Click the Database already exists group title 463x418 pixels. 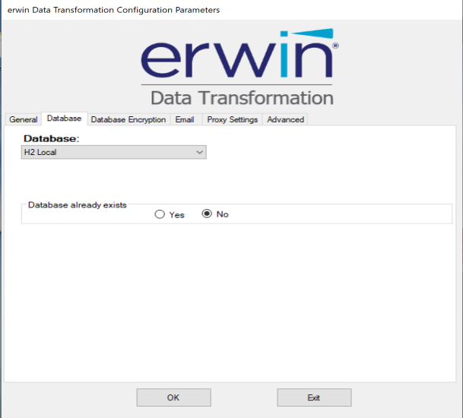[77, 205]
